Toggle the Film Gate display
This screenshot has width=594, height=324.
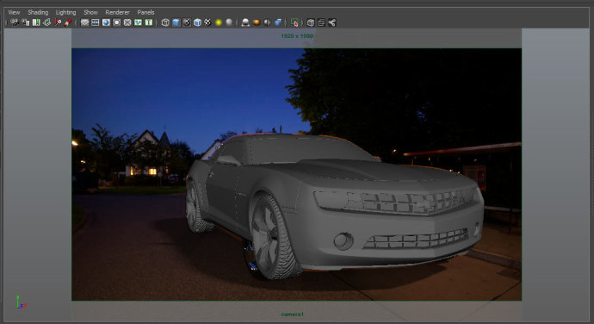pyautogui.click(x=95, y=22)
